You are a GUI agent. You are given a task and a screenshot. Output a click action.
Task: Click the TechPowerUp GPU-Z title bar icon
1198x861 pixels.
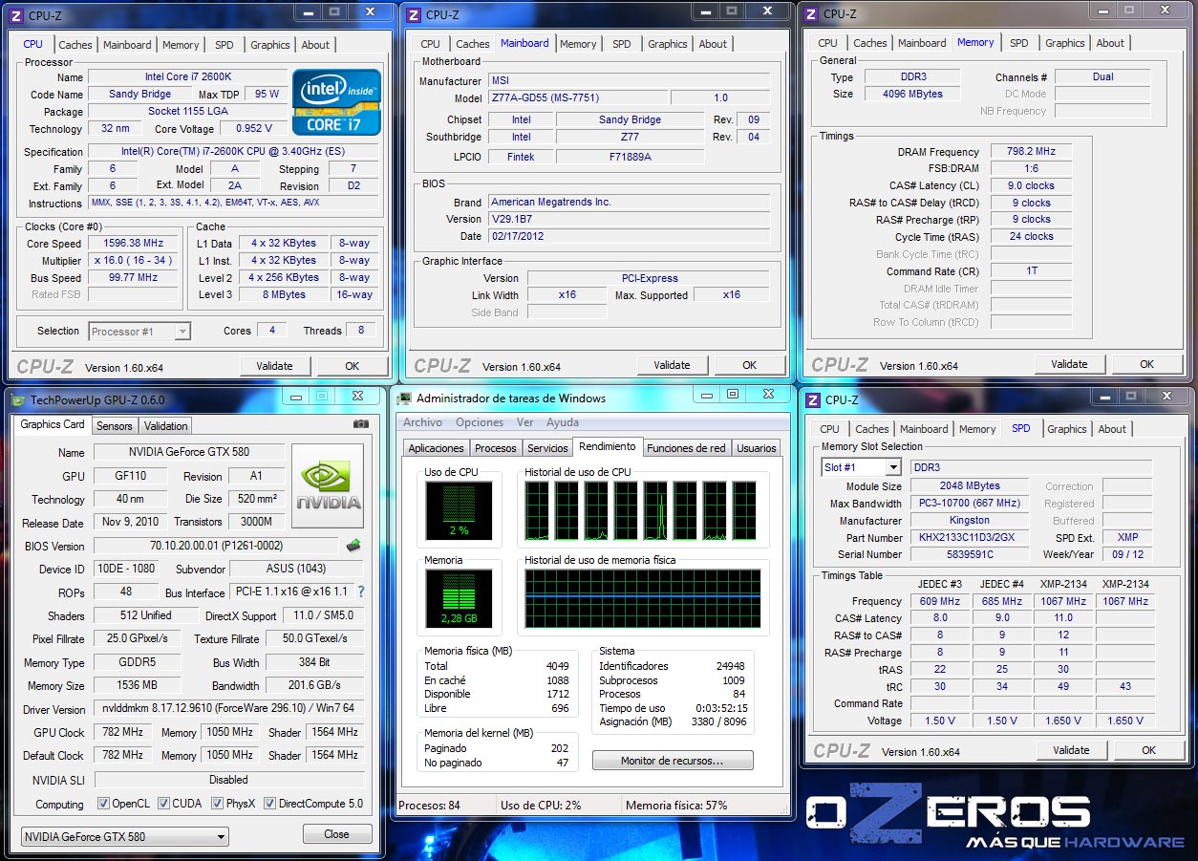coord(18,400)
